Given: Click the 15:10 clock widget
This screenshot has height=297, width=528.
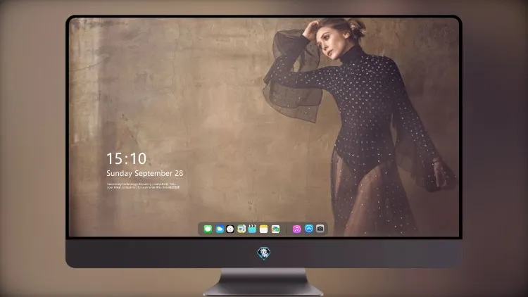Looking at the screenshot, I should (126, 158).
